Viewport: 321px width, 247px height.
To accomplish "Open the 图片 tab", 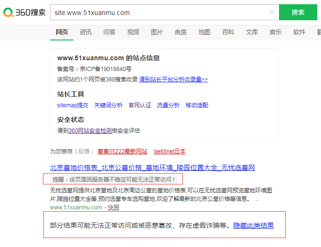I will coord(156,32).
